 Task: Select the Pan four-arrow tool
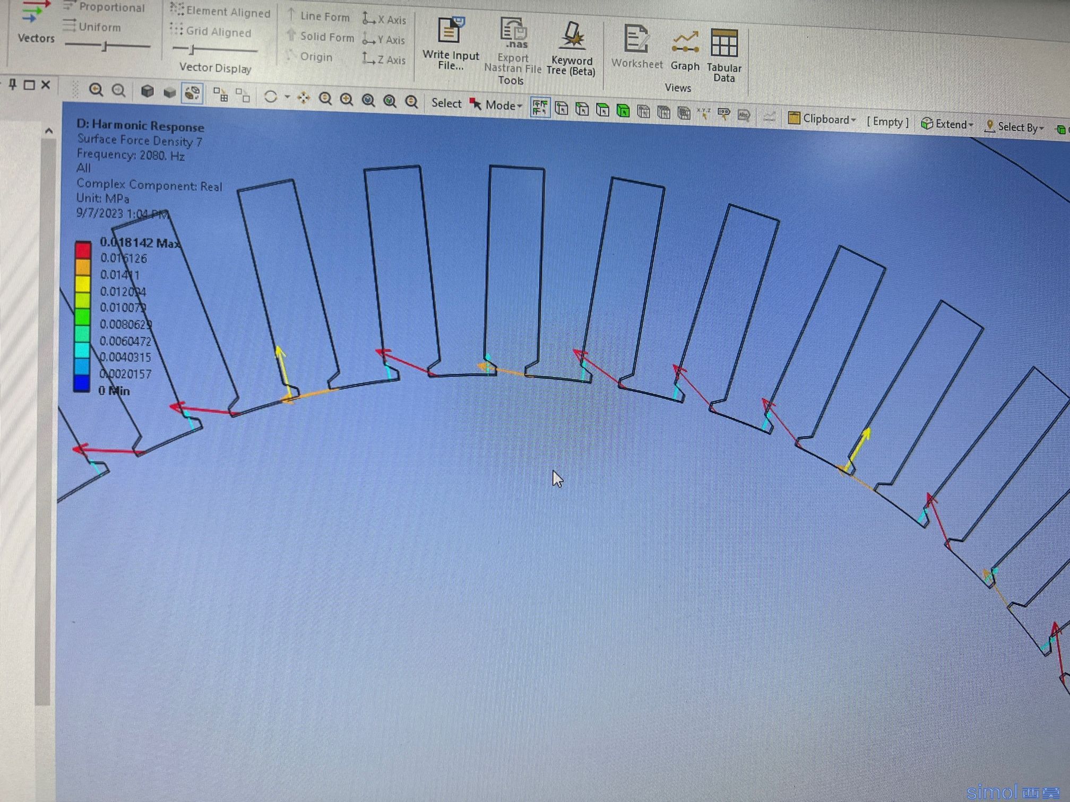(x=304, y=98)
